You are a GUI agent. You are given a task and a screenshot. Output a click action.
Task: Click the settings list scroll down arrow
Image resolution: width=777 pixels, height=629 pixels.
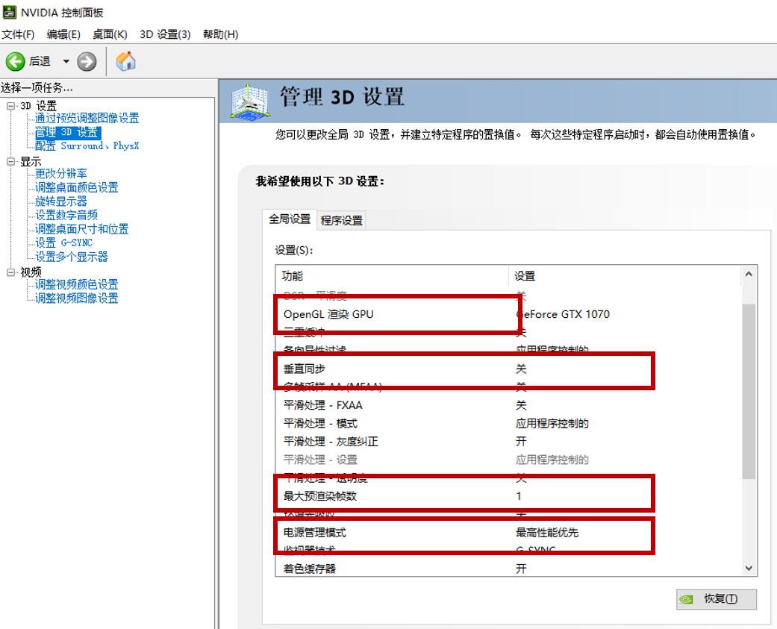pyautogui.click(x=749, y=568)
